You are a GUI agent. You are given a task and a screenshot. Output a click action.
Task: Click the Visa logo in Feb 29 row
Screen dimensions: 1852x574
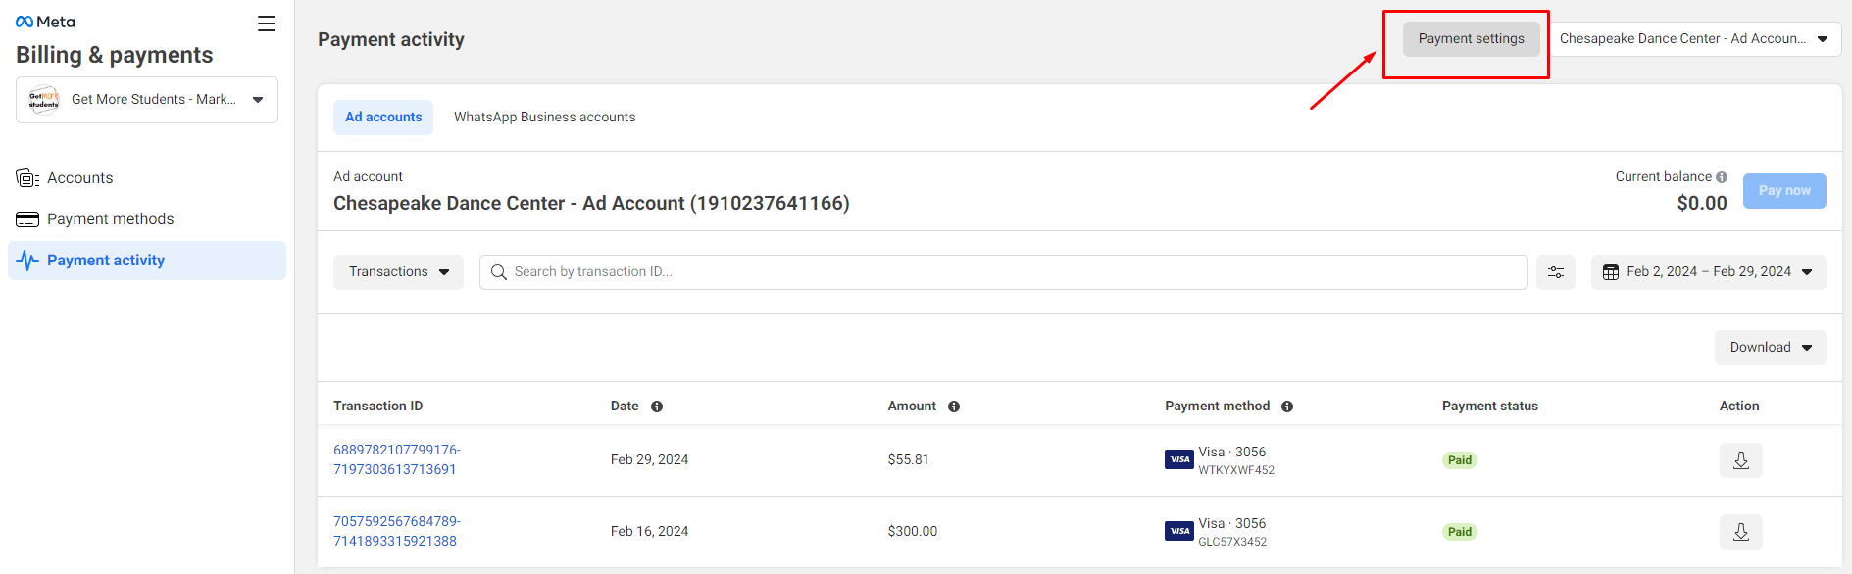pyautogui.click(x=1179, y=459)
